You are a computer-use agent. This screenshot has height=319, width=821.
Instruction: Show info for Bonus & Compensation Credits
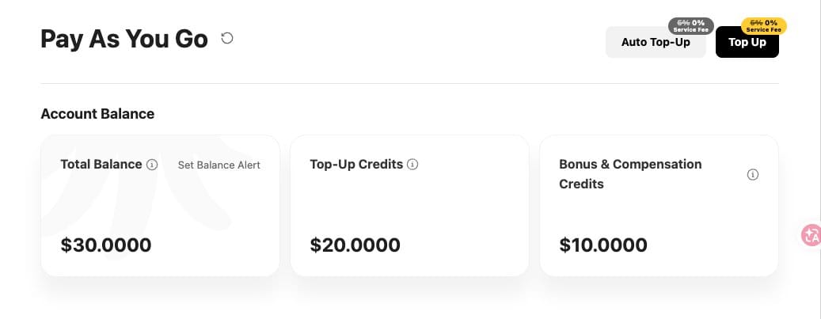point(752,174)
